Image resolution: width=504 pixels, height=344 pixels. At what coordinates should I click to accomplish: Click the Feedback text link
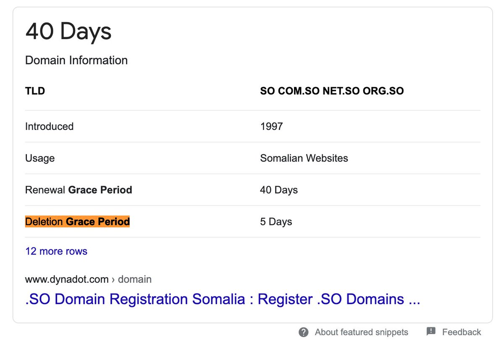462,332
